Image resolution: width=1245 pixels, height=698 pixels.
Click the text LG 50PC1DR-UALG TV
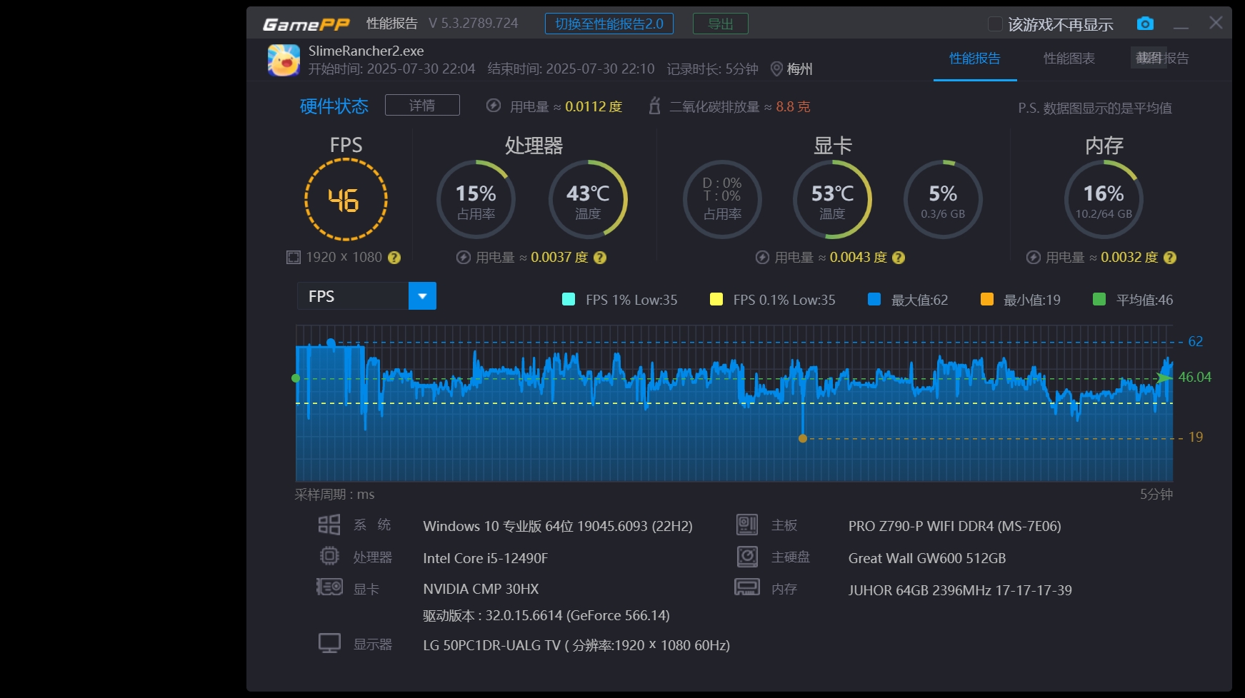click(491, 645)
